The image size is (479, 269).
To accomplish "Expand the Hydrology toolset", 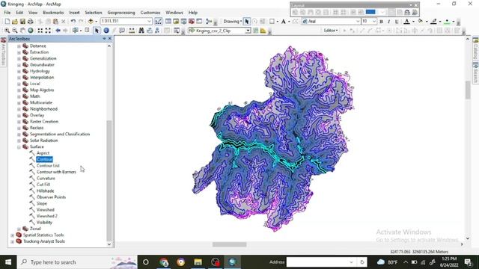I will (x=19, y=71).
